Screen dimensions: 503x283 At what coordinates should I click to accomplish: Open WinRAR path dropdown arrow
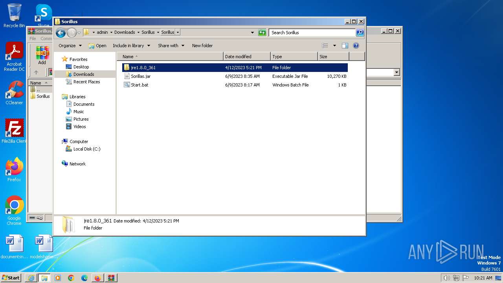tap(397, 72)
